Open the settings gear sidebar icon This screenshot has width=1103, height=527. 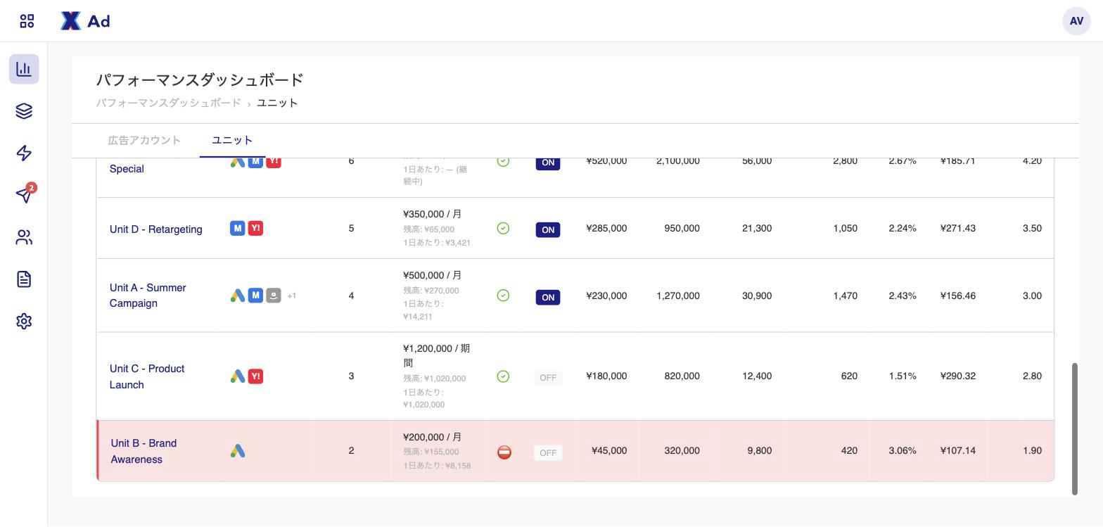[x=24, y=321]
